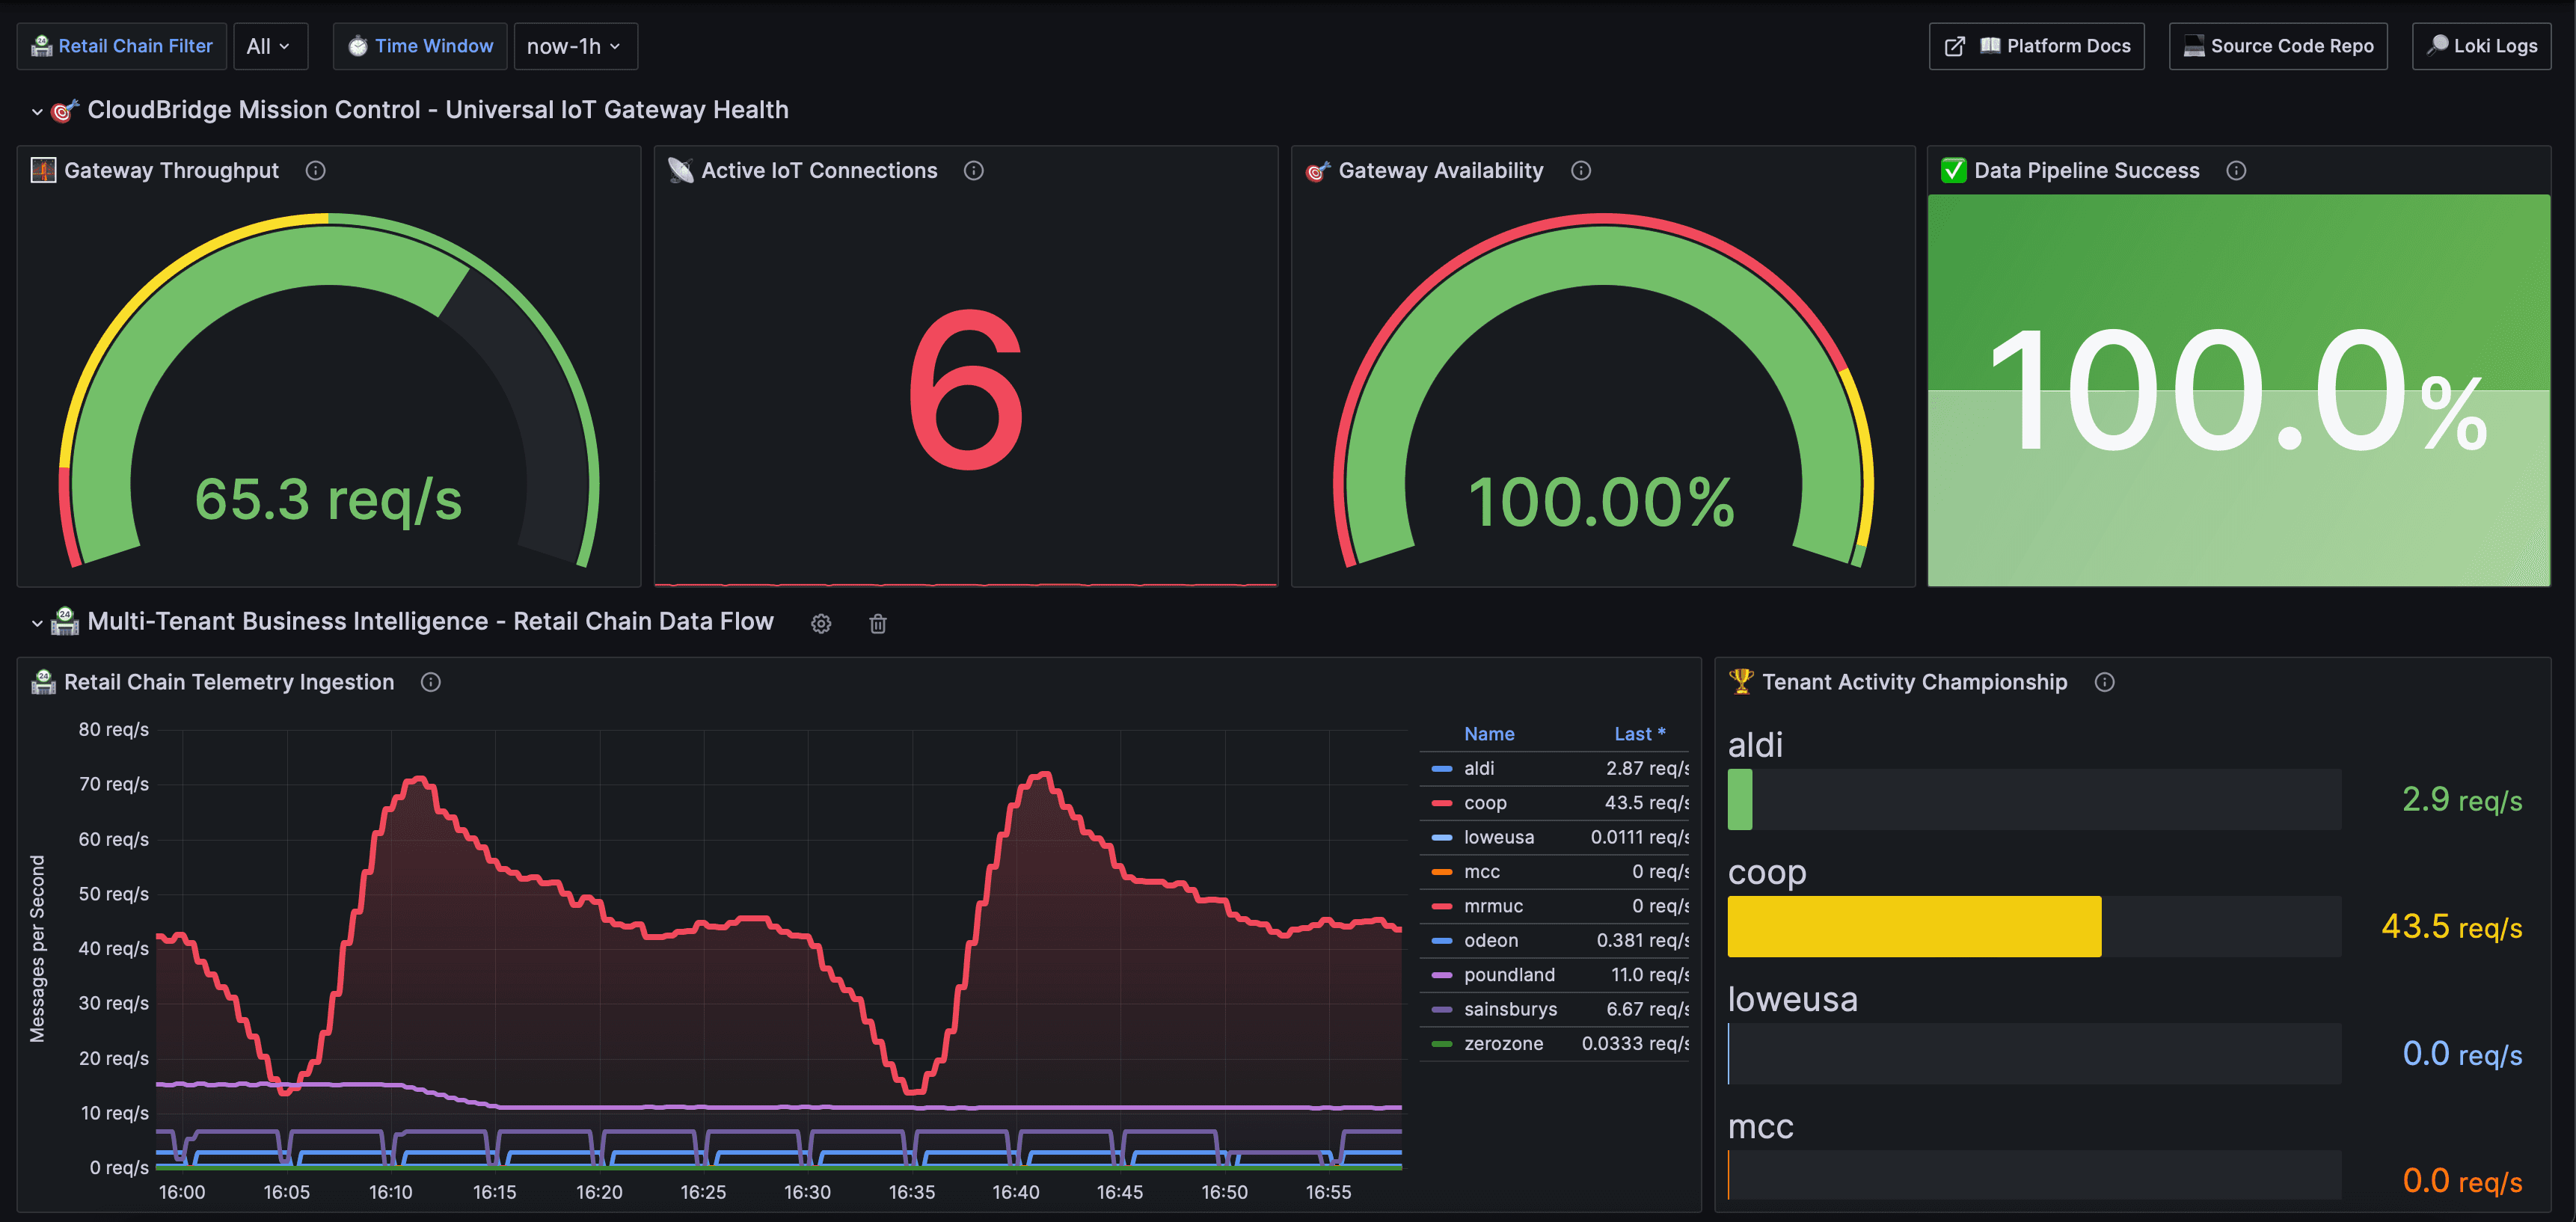The height and width of the screenshot is (1222, 2576).
Task: Open the Platform Docs link
Action: click(2036, 45)
